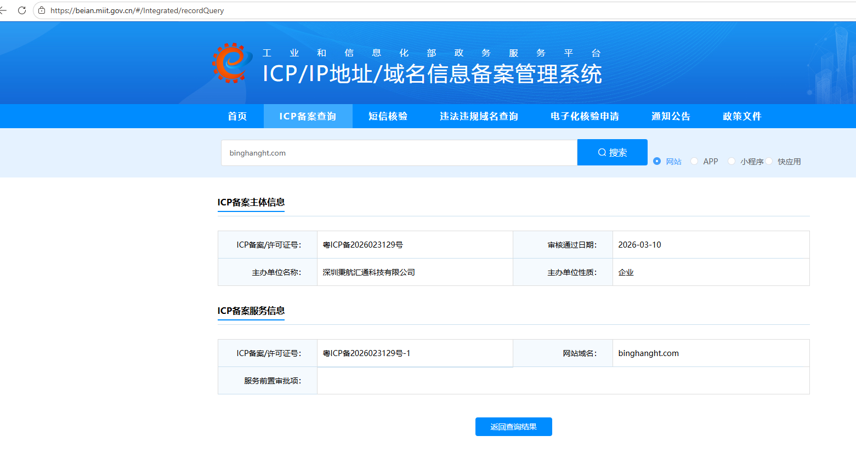Click the magnifier icon inside the search button

point(602,152)
